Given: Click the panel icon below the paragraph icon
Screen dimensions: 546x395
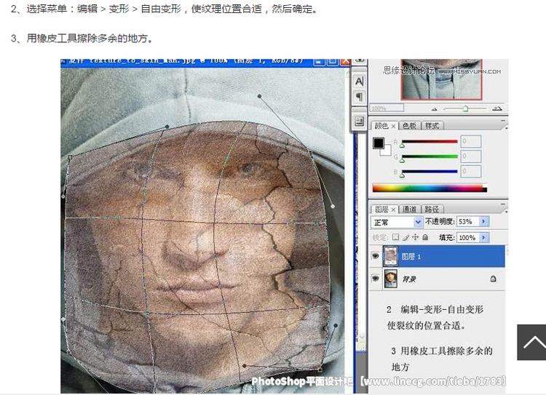Looking at the screenshot, I should click(359, 121).
